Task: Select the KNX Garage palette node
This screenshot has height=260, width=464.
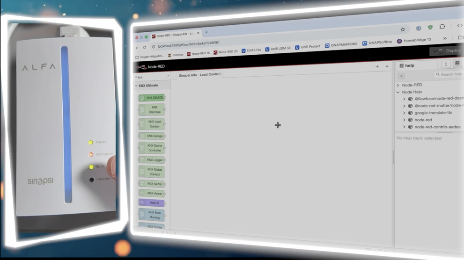Action: point(152,136)
